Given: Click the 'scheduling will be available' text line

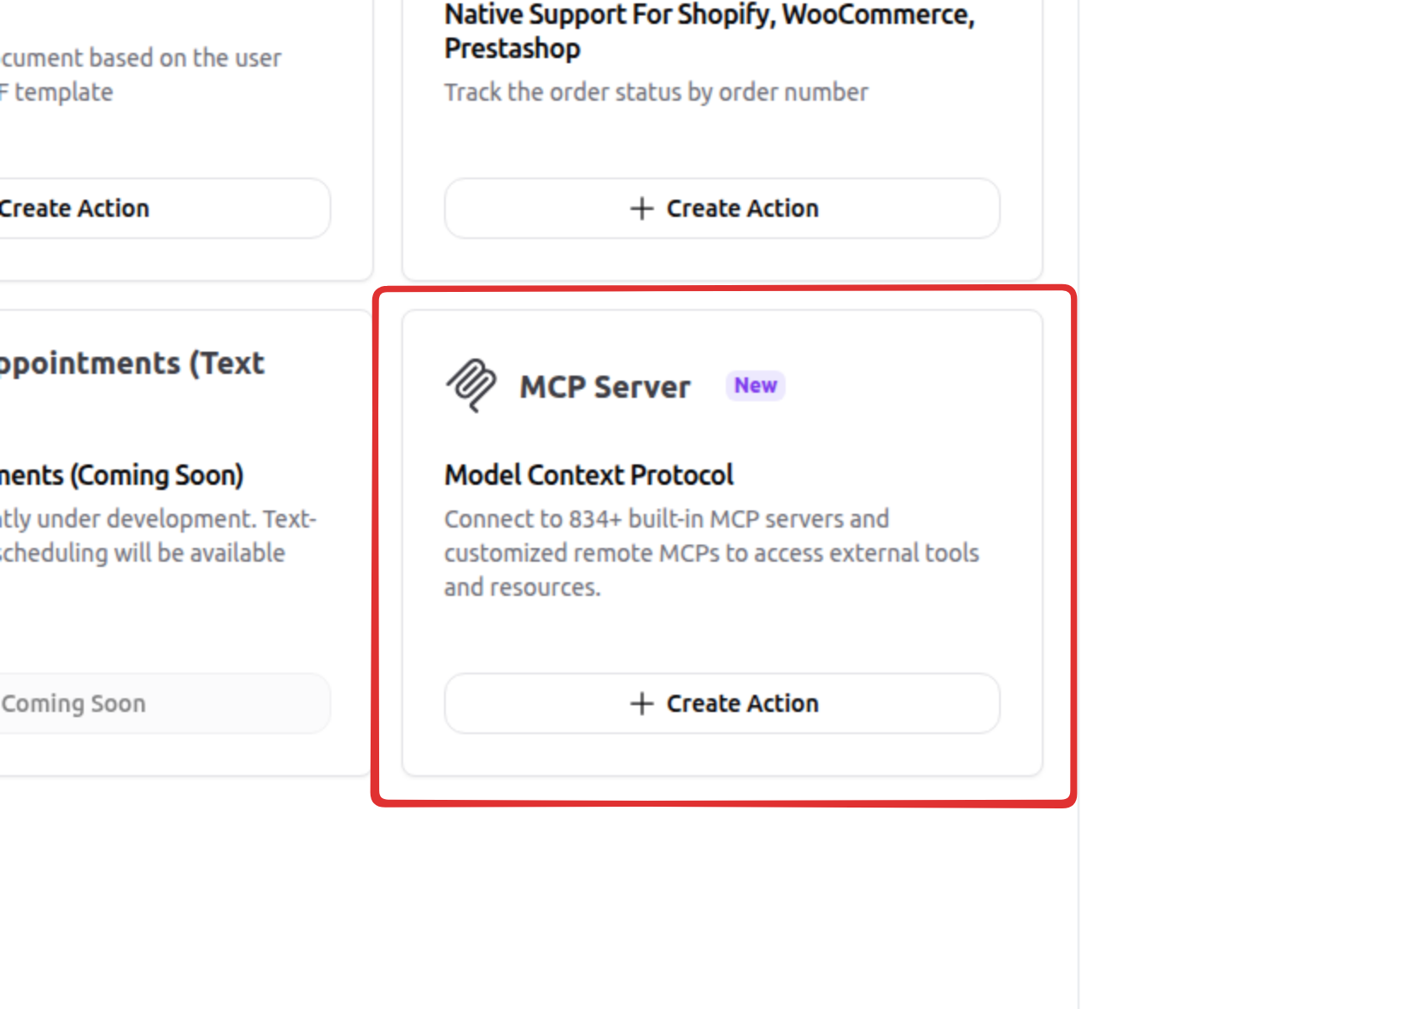Looking at the screenshot, I should pos(143,553).
